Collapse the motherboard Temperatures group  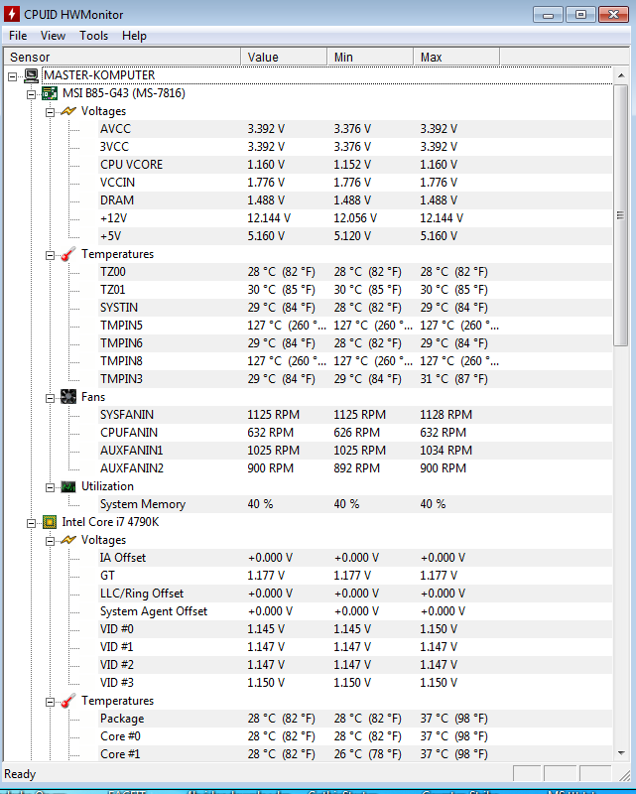[x=51, y=255]
